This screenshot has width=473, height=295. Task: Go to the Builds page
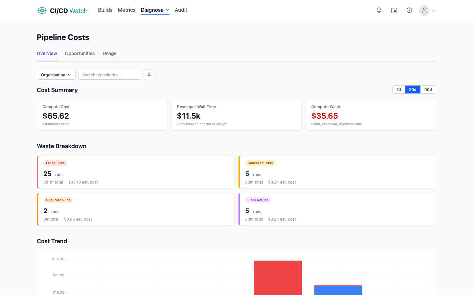coord(105,10)
